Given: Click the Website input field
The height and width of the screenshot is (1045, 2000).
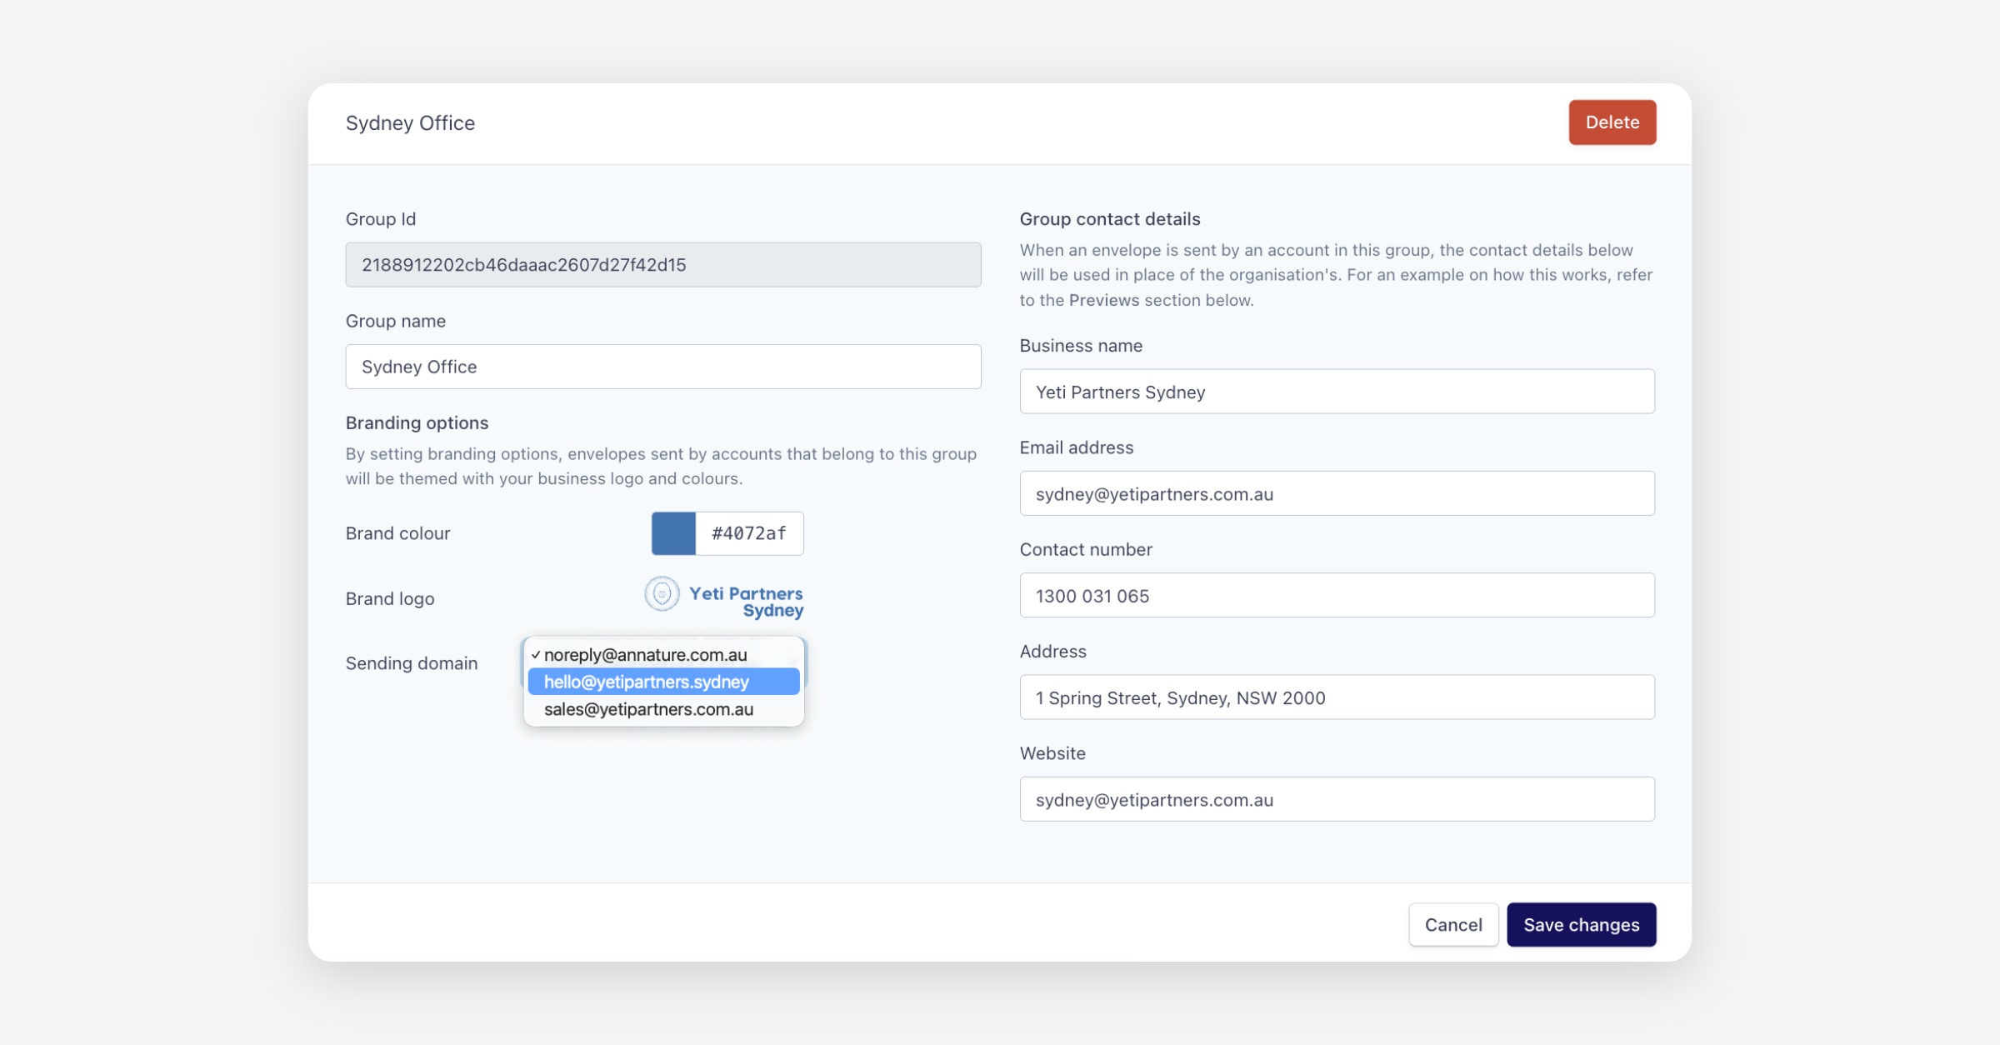Looking at the screenshot, I should [x=1337, y=799].
